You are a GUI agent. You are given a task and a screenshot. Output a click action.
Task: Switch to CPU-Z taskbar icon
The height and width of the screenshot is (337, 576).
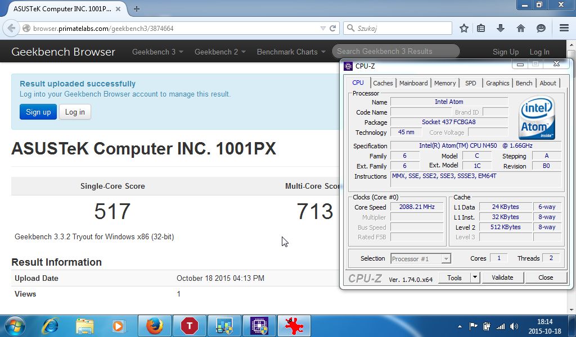[x=259, y=326]
